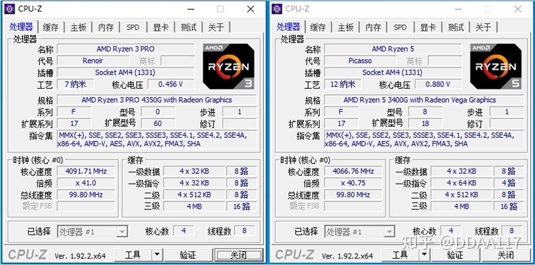
Task: Click name field AMD Ryzen 5
Action: click(393, 49)
